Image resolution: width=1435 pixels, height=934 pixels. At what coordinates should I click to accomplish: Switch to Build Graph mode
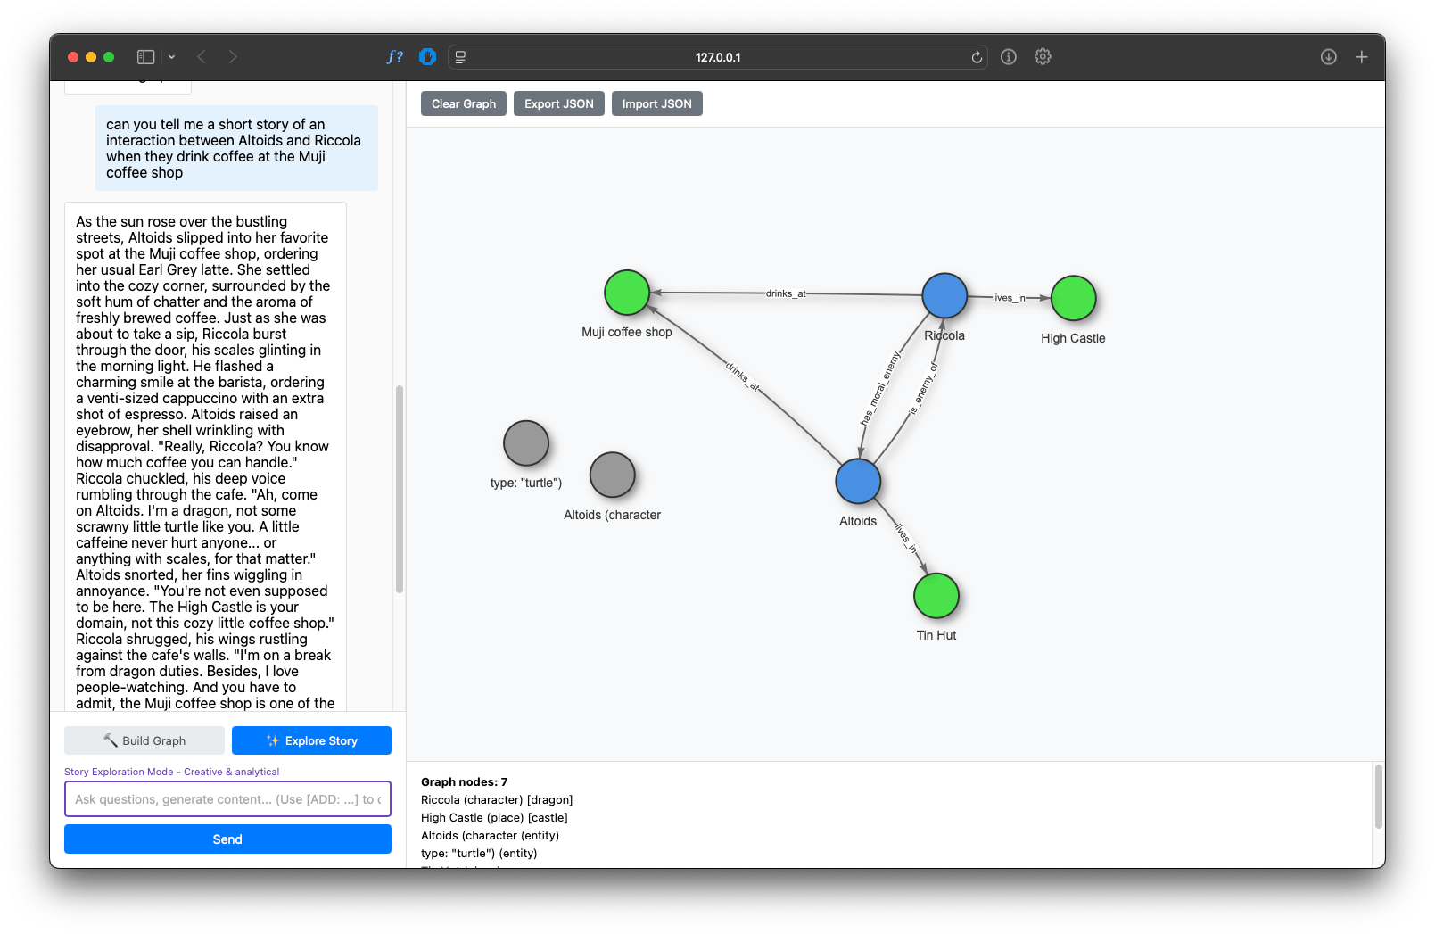(x=144, y=740)
